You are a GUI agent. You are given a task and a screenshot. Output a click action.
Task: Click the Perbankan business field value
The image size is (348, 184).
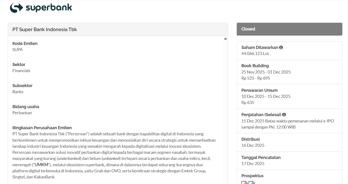(22, 113)
